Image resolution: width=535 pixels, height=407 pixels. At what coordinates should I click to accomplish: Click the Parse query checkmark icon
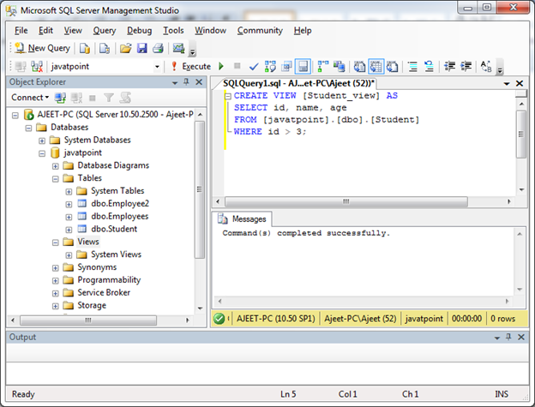(x=254, y=67)
